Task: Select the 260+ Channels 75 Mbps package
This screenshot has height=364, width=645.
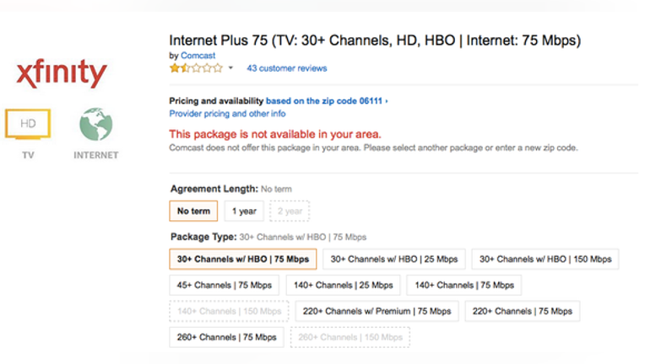Action: 226,337
